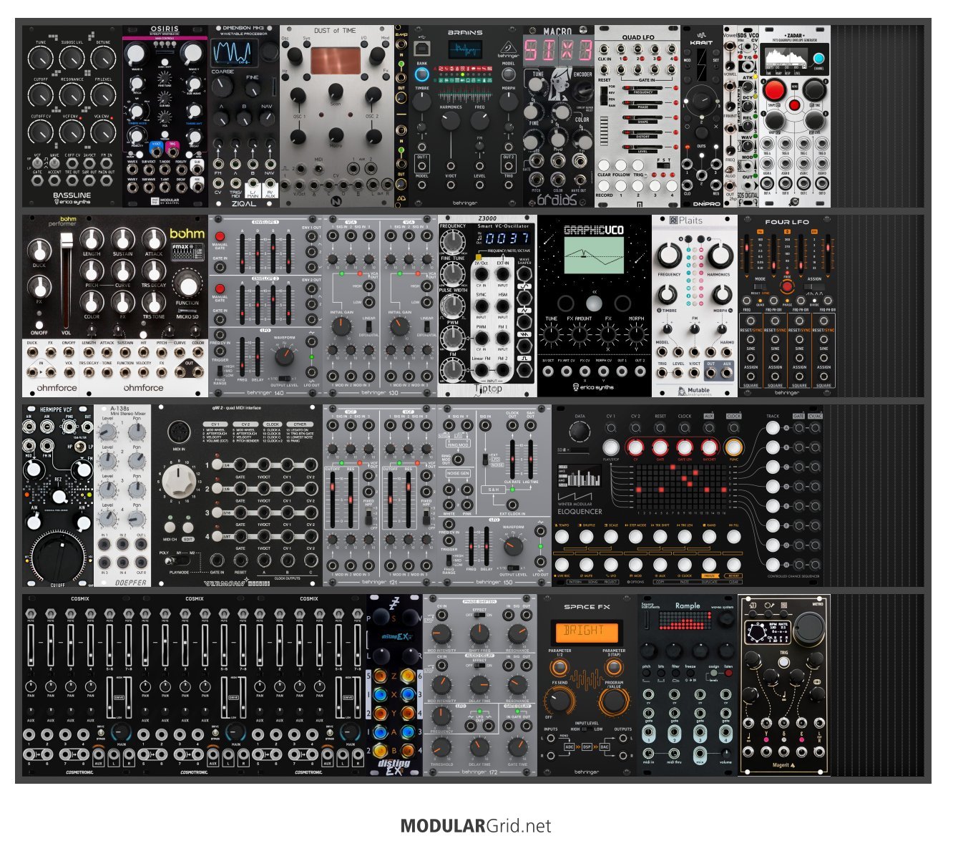Click the THRESHOLD knob on Behringer 172
The height and width of the screenshot is (841, 953).
pyautogui.click(x=441, y=747)
